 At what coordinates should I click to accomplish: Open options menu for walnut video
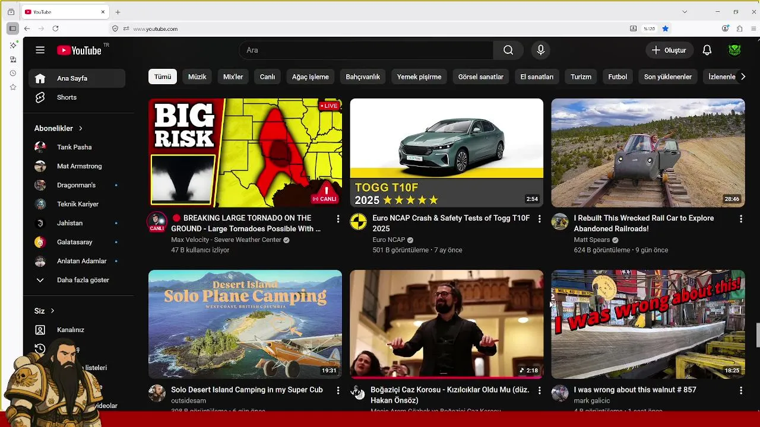(x=740, y=390)
